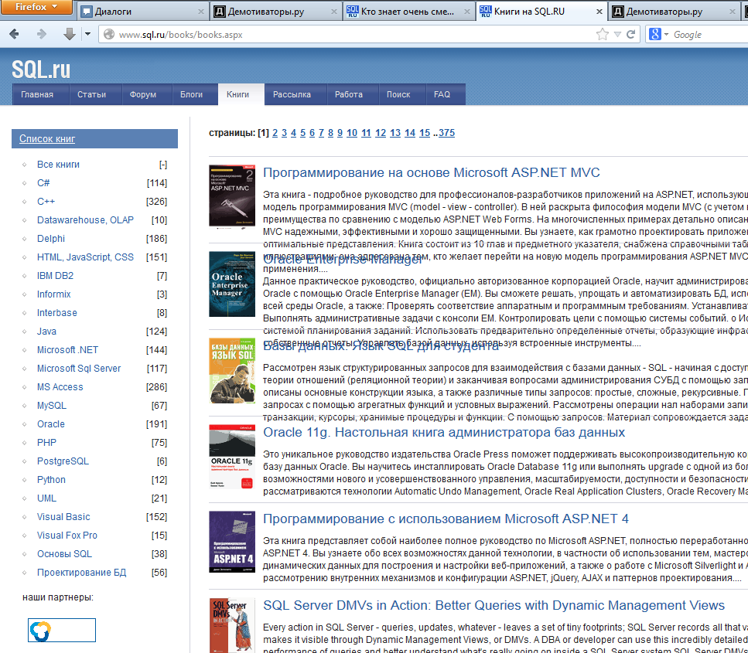Open the Delphi book category
The image size is (748, 653).
click(x=51, y=239)
